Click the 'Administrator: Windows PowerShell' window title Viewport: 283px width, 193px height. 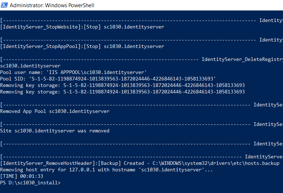[52, 5]
